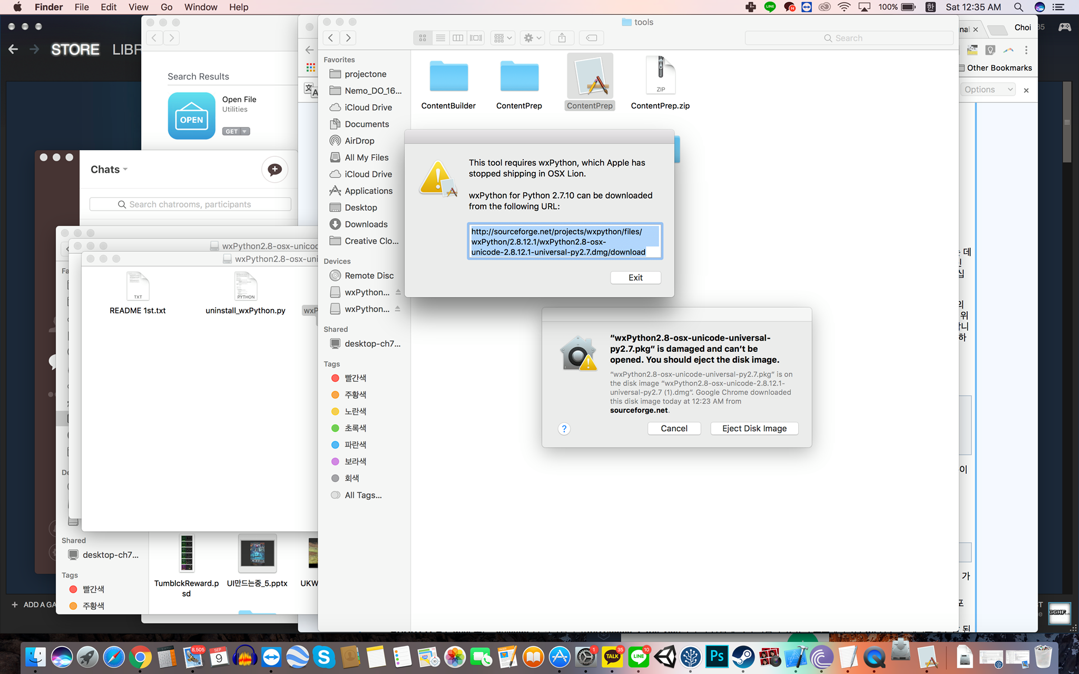This screenshot has width=1079, height=674.
Task: Click Eject Disk Image button
Action: (754, 429)
